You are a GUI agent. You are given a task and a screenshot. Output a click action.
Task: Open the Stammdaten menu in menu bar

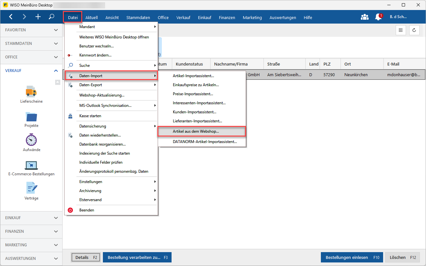[138, 17]
